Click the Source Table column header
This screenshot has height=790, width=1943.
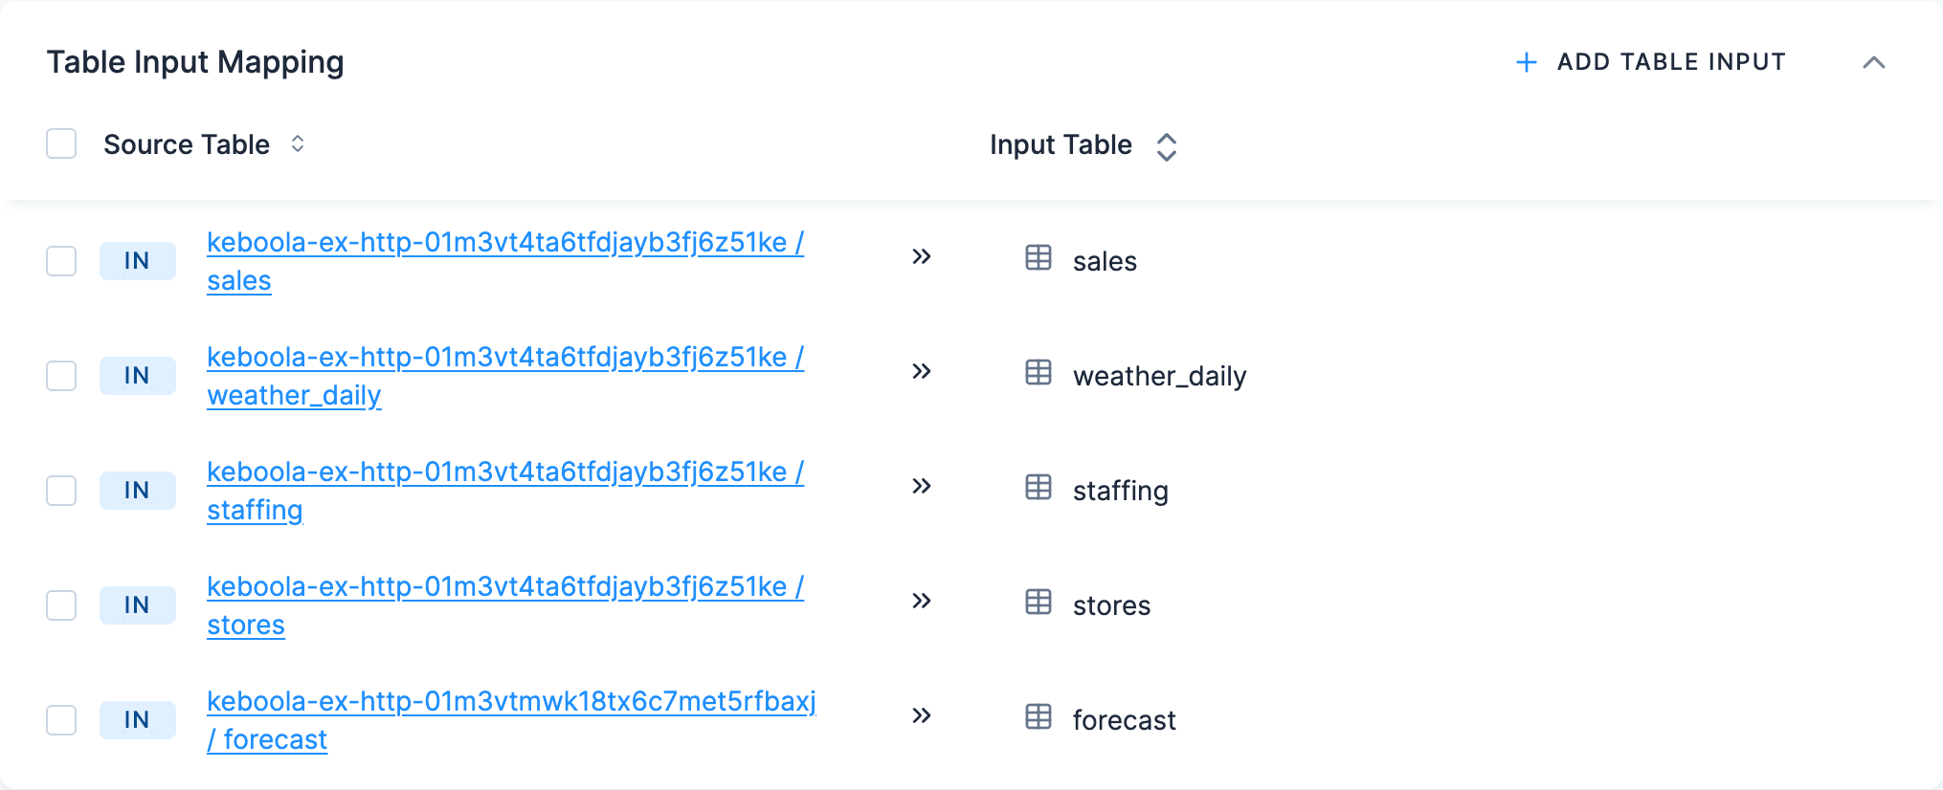(x=187, y=144)
